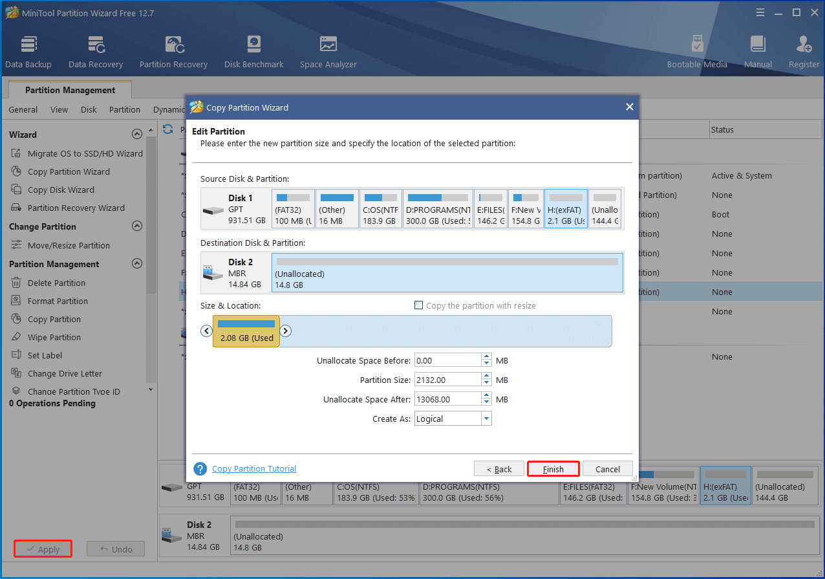The width and height of the screenshot is (825, 579).
Task: Open the Partition menu
Action: tap(125, 109)
